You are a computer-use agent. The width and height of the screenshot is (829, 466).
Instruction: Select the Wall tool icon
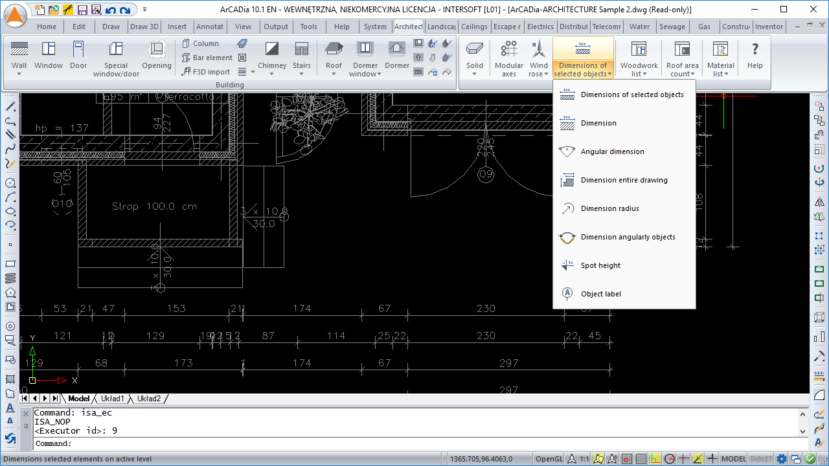click(19, 50)
